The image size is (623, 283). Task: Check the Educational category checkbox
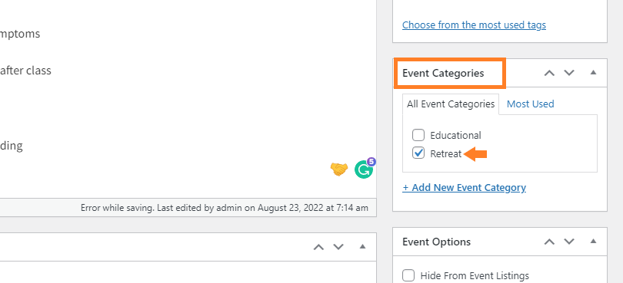[x=418, y=135]
